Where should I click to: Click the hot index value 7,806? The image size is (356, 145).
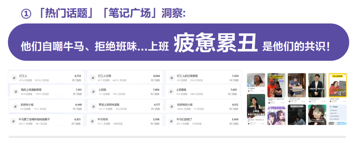click(x=156, y=90)
